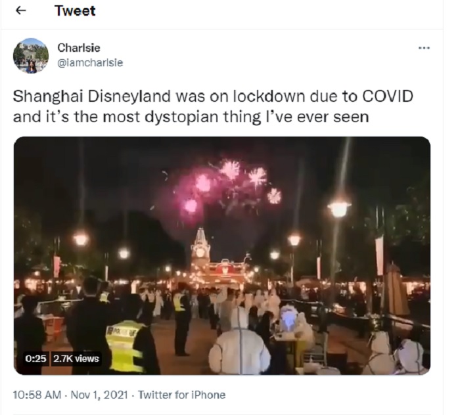The image size is (460, 415).
Task: Open Charlsie's profile picture
Action: 31,56
